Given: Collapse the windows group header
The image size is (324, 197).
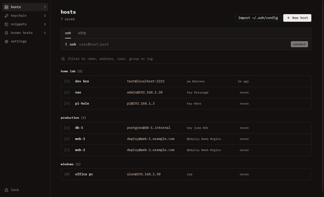Looking at the screenshot, I should pyautogui.click(x=70, y=164).
